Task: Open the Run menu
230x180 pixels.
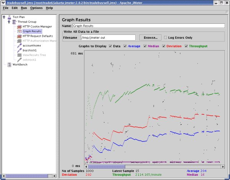Action: (x=24, y=8)
